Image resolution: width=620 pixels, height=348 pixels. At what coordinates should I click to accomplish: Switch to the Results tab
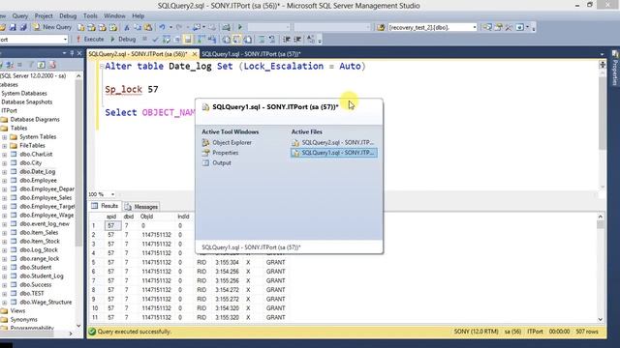tap(105, 206)
